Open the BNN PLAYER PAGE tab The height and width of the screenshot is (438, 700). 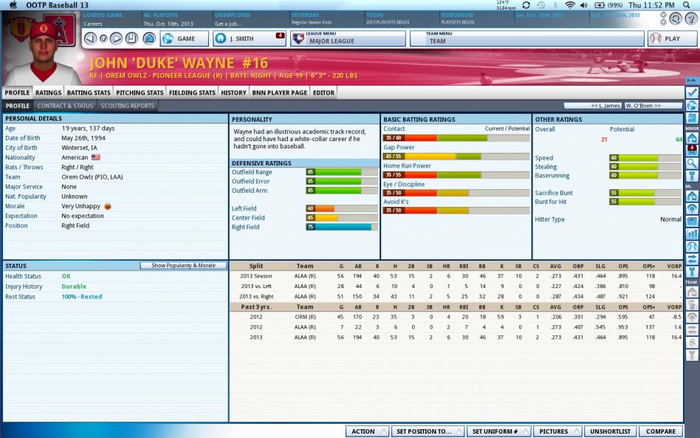(x=279, y=92)
